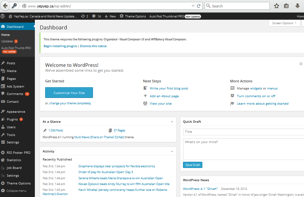Open Theme Options in admin bar
Image resolution: width=304 pixels, height=197 pixels.
[x=133, y=16]
